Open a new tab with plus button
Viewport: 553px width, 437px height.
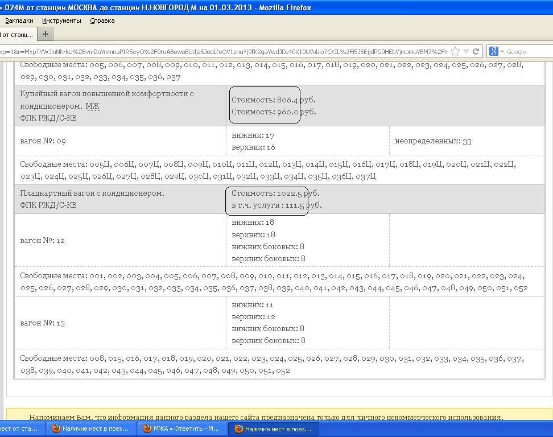(46, 34)
